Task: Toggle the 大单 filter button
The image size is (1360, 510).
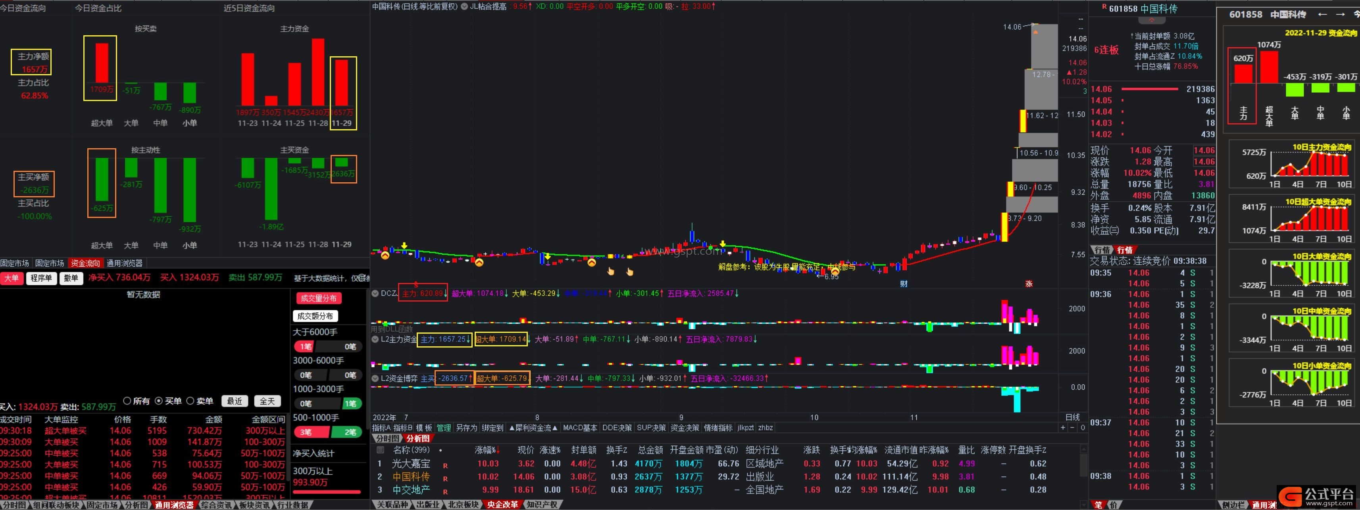Action: (12, 278)
